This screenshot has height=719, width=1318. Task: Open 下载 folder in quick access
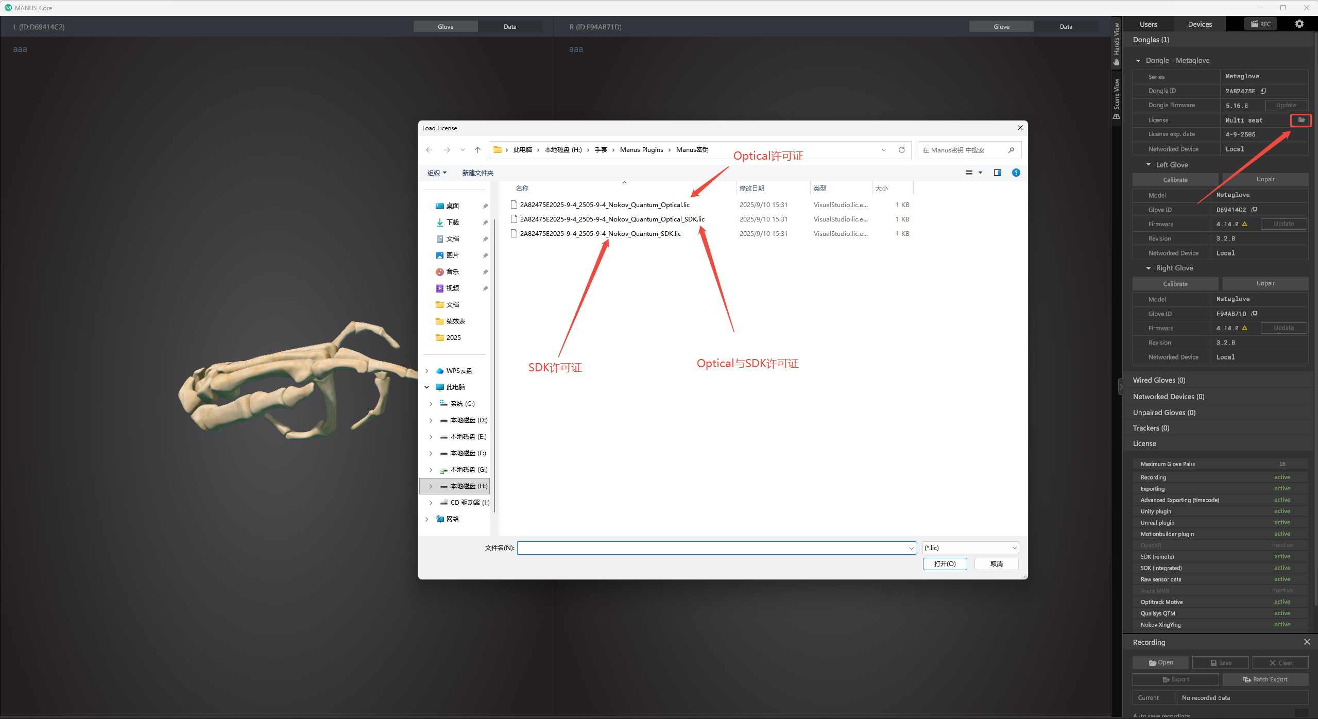tap(453, 222)
